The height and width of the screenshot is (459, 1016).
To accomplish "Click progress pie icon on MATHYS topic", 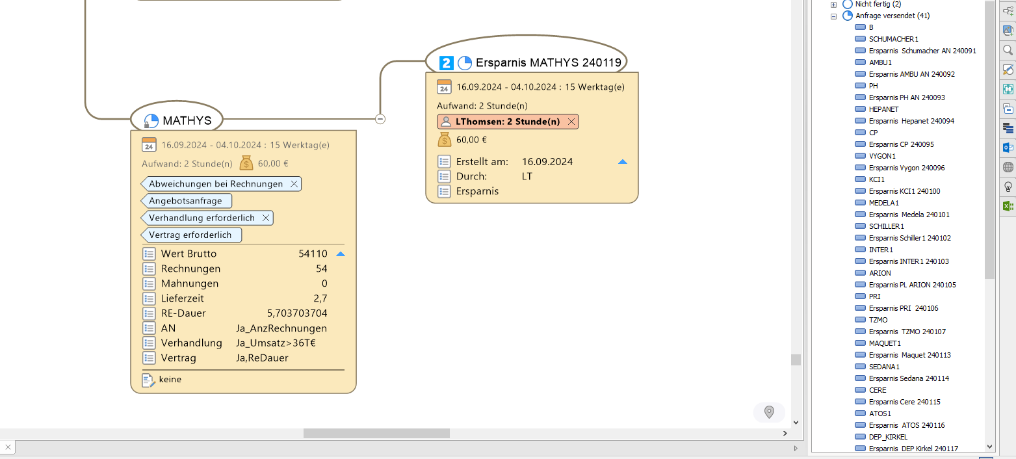I will [151, 121].
